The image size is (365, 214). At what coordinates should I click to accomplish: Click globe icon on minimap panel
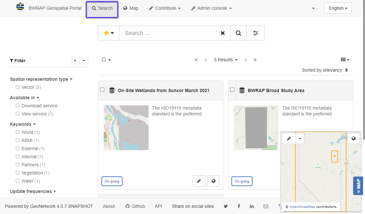point(353,138)
